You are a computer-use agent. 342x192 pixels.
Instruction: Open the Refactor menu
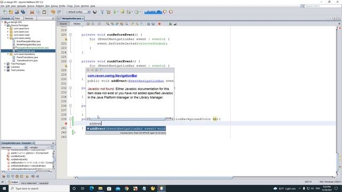click(40, 6)
